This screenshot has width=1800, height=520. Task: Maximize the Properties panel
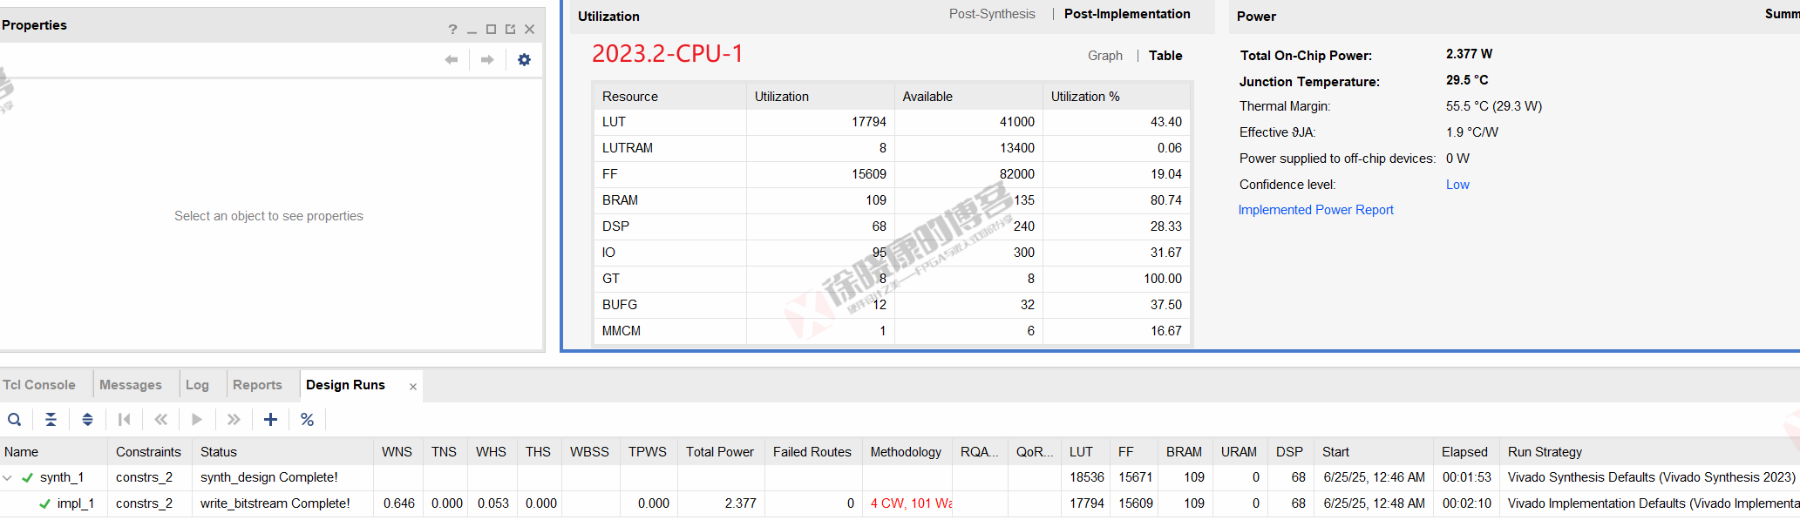[491, 30]
